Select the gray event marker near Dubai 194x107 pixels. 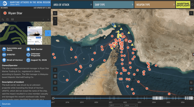[x=91, y=66]
